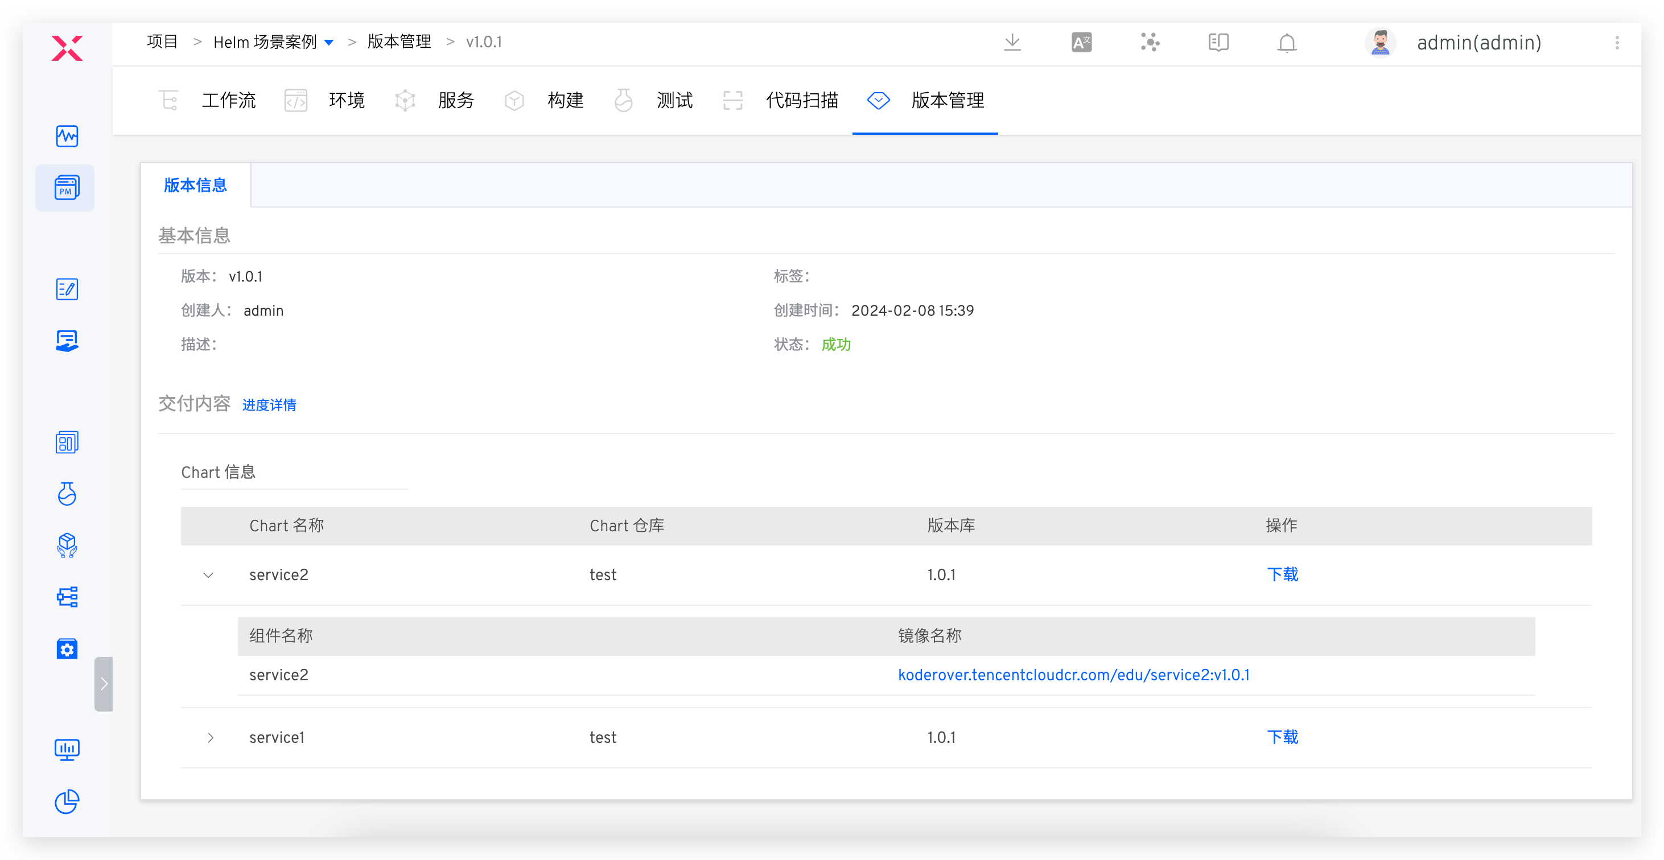Click the service1 chart name cell
Image resolution: width=1664 pixels, height=860 pixels.
[277, 737]
